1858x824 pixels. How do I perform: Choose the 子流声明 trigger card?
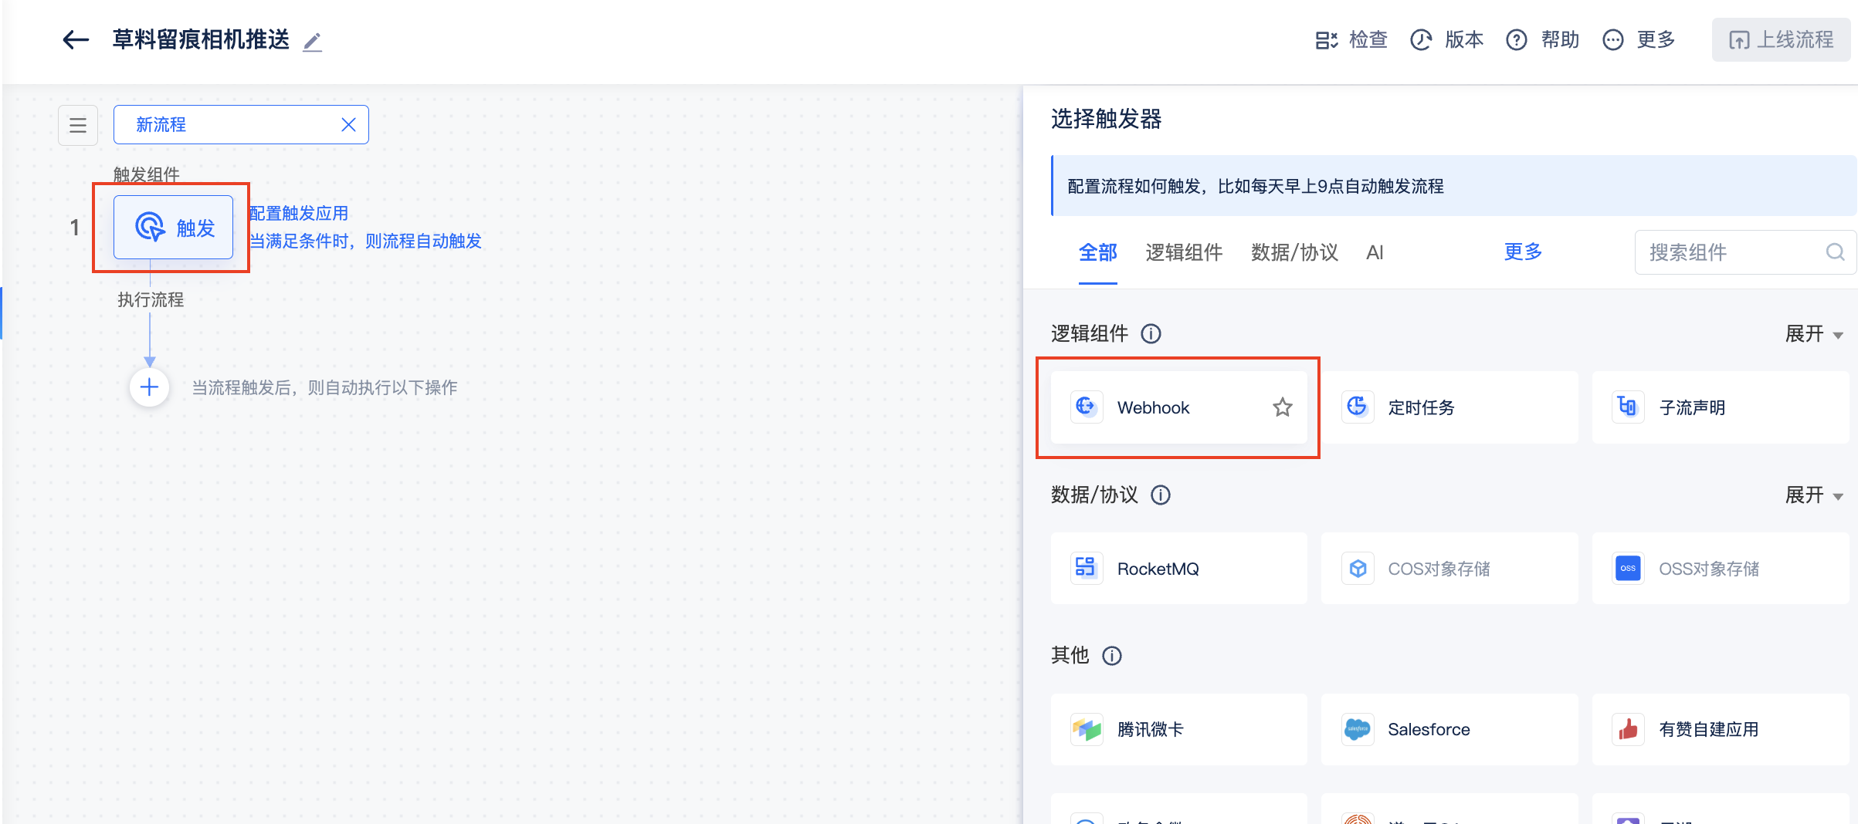1720,407
